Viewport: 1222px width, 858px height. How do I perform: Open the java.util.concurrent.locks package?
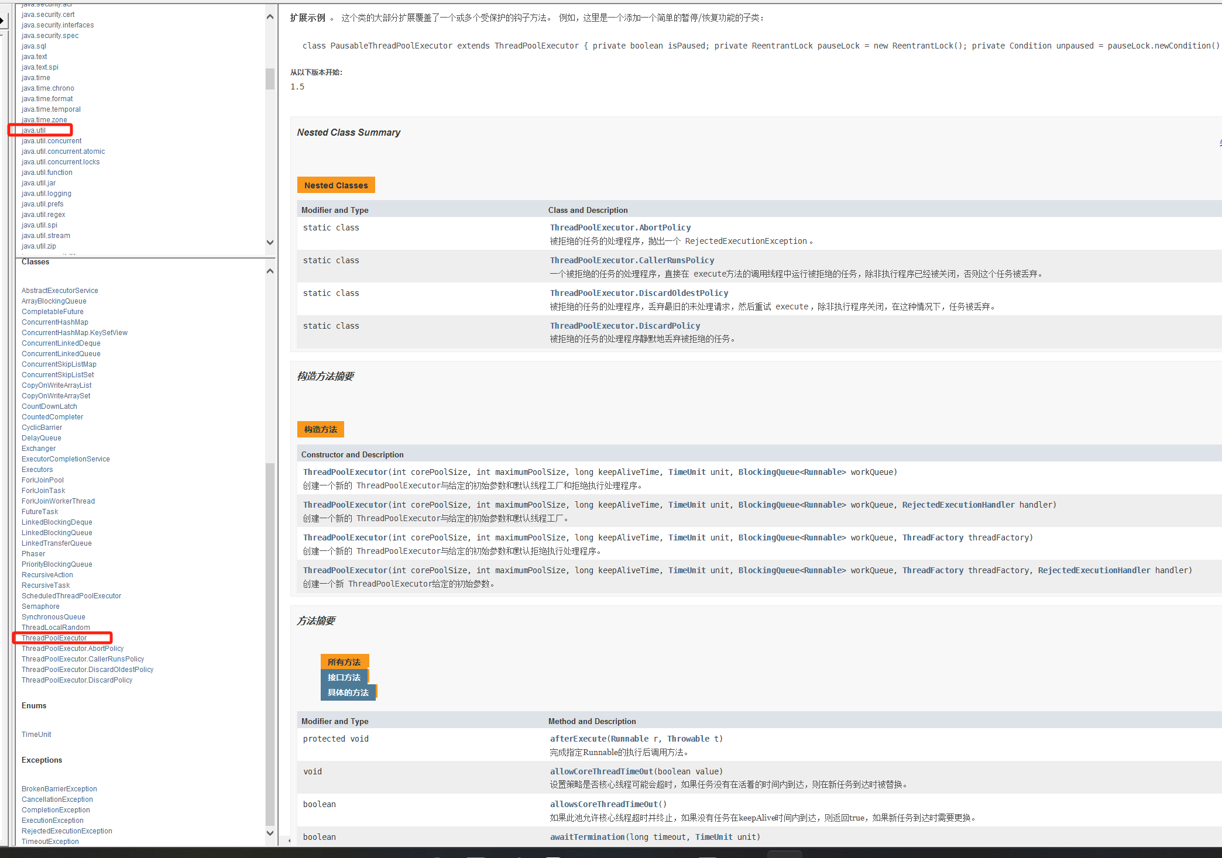tap(60, 162)
